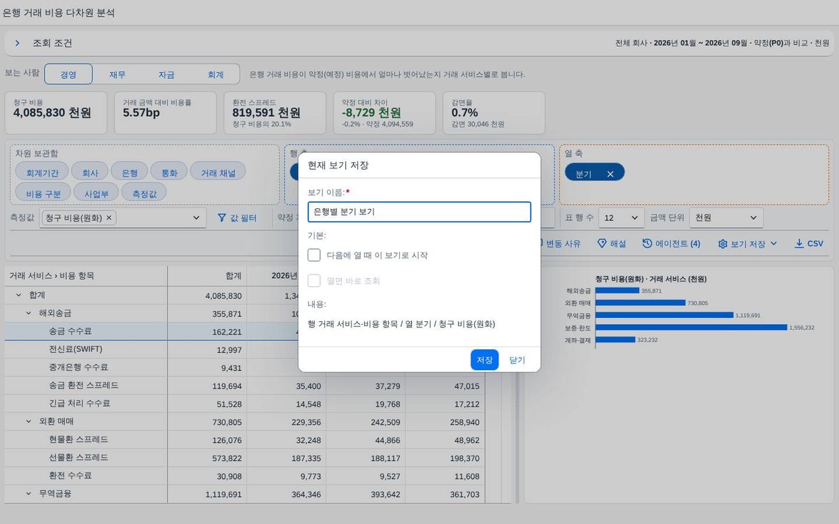Switch to the 회계 tab
Image resolution: width=839 pixels, height=524 pixels.
215,75
